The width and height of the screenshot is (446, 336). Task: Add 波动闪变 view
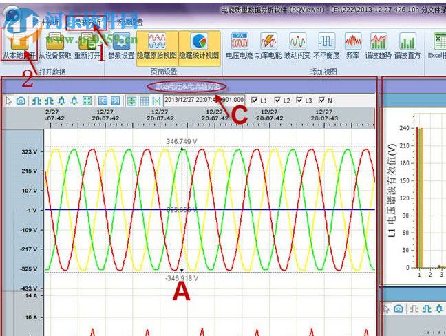(297, 45)
